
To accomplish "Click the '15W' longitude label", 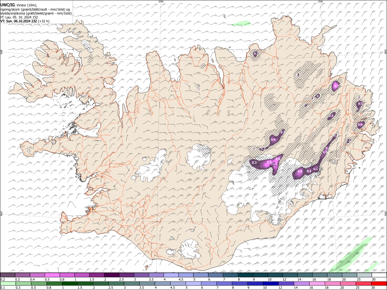I will pyautogui.click(x=320, y=2).
